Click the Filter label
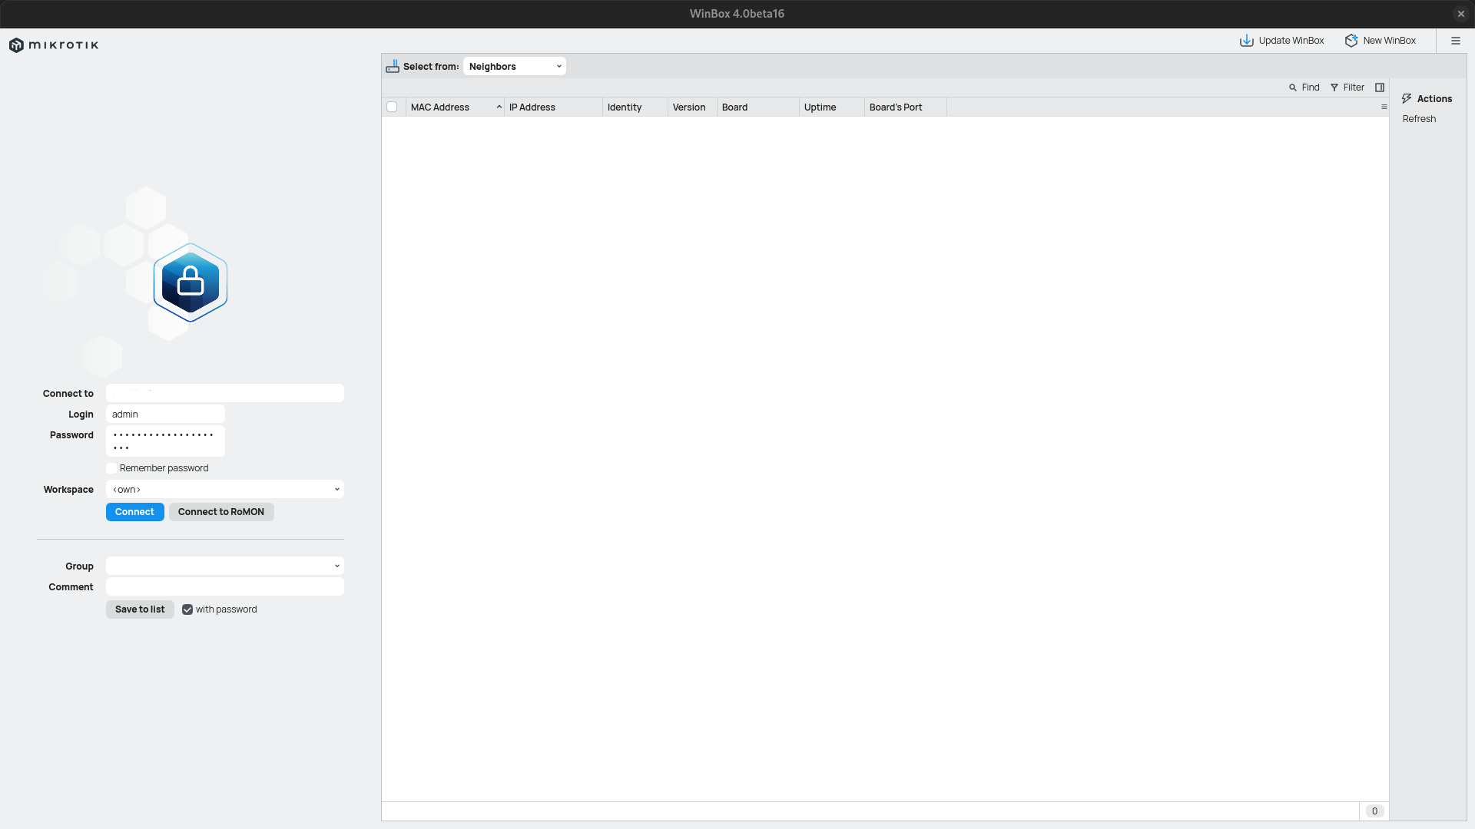 coord(1354,88)
